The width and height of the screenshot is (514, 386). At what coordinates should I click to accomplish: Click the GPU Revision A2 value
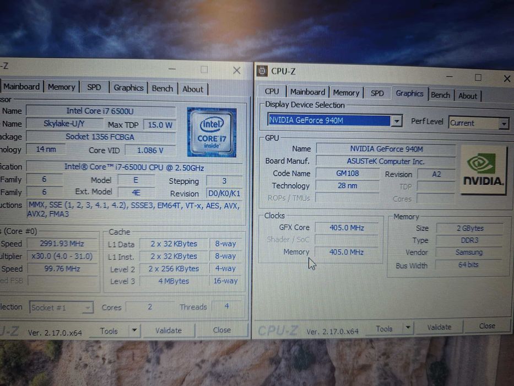pos(436,174)
